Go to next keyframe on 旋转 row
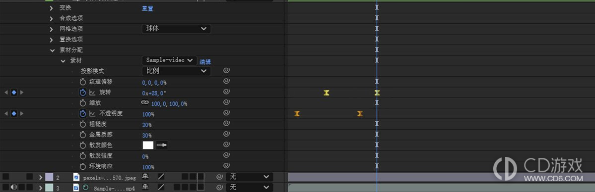Image resolution: width=595 pixels, height=192 pixels. point(22,93)
